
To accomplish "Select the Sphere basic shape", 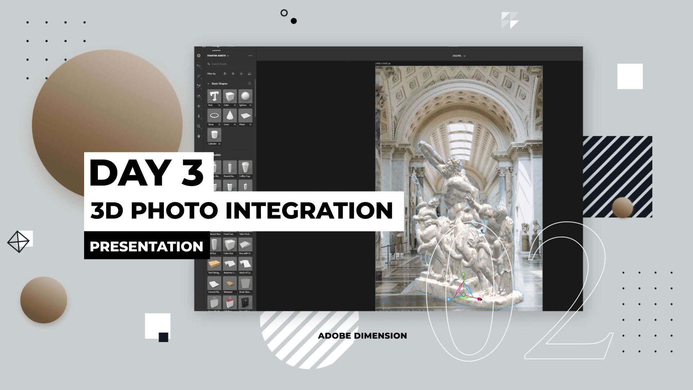I will pos(245,96).
